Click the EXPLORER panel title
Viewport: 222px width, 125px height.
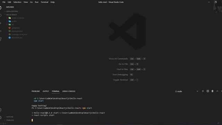coord(10,7)
